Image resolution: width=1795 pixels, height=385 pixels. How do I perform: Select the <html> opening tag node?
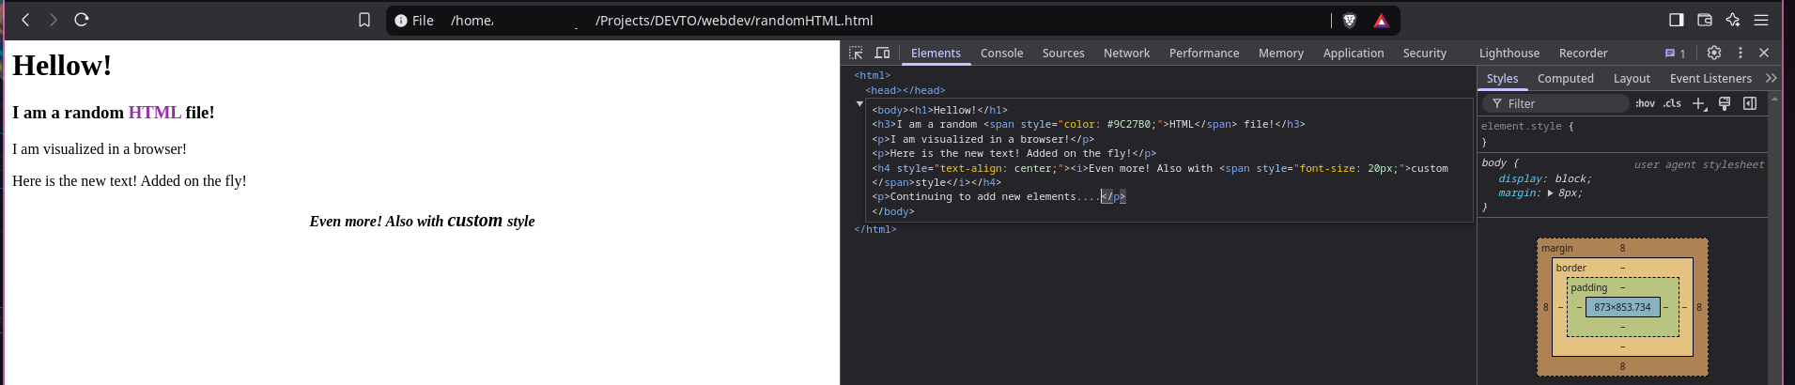click(x=873, y=76)
